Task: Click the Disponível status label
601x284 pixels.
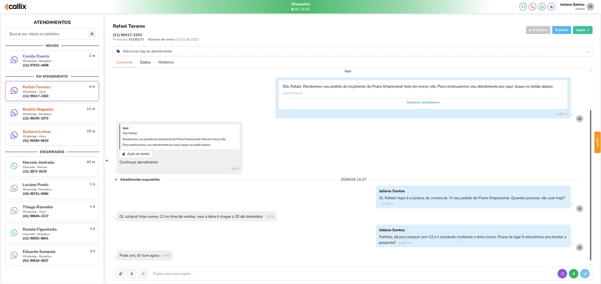Action: (x=300, y=4)
